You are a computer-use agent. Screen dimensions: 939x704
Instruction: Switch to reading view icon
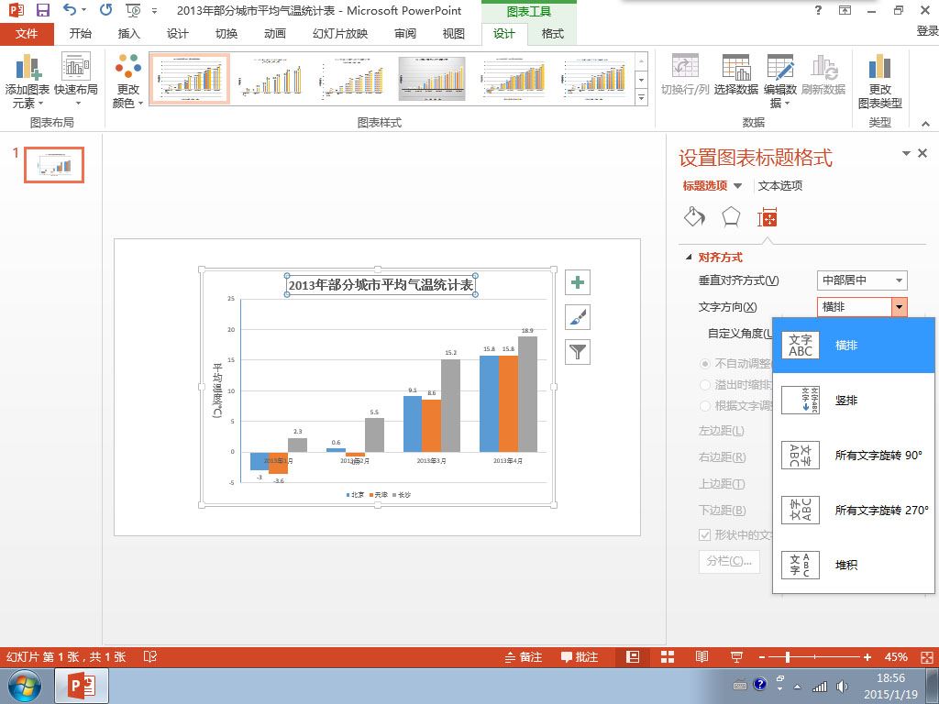[701, 657]
